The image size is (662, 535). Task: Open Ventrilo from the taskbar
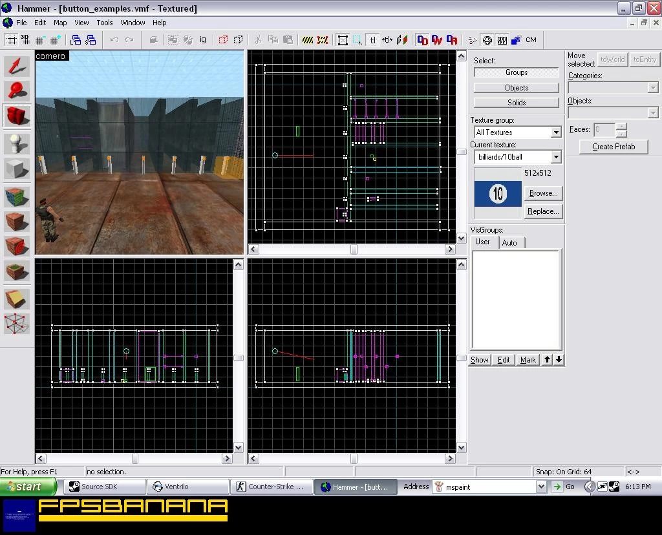click(x=188, y=487)
